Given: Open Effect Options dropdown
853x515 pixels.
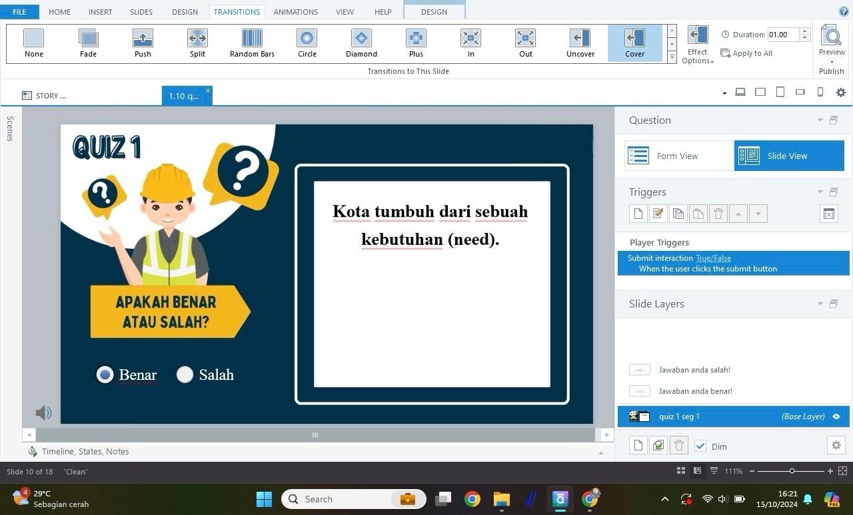Looking at the screenshot, I should [x=698, y=45].
